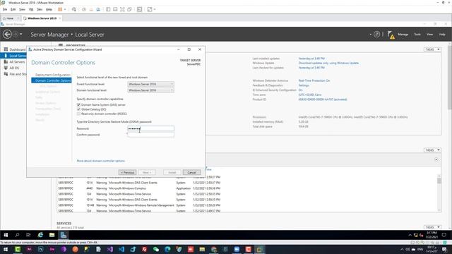Viewport: 452px width, 254px height.
Task: Click Download updates only using Windows Update link
Action: click(328, 63)
